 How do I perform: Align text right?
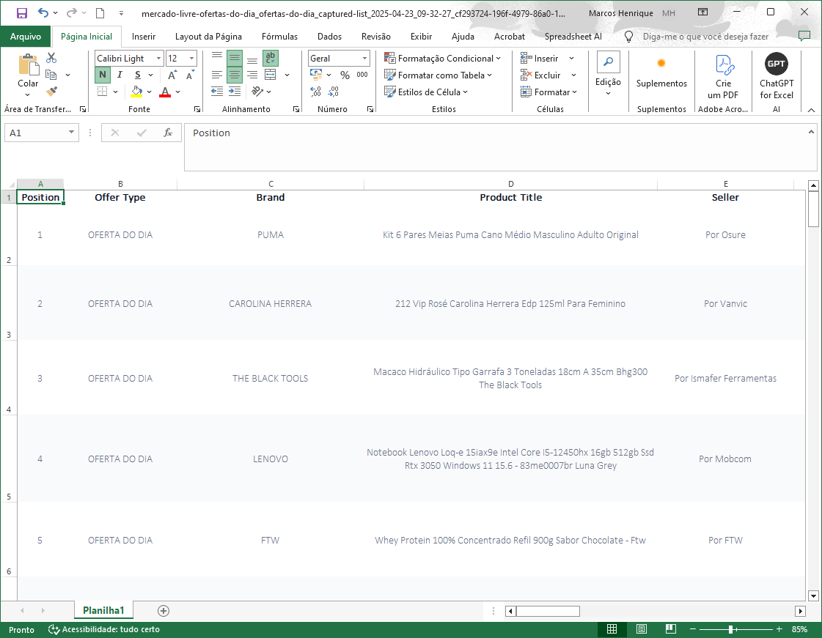[x=252, y=75]
